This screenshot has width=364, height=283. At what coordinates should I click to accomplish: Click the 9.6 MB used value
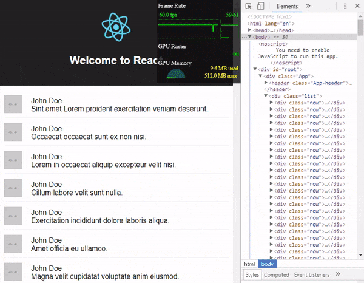tap(224, 68)
